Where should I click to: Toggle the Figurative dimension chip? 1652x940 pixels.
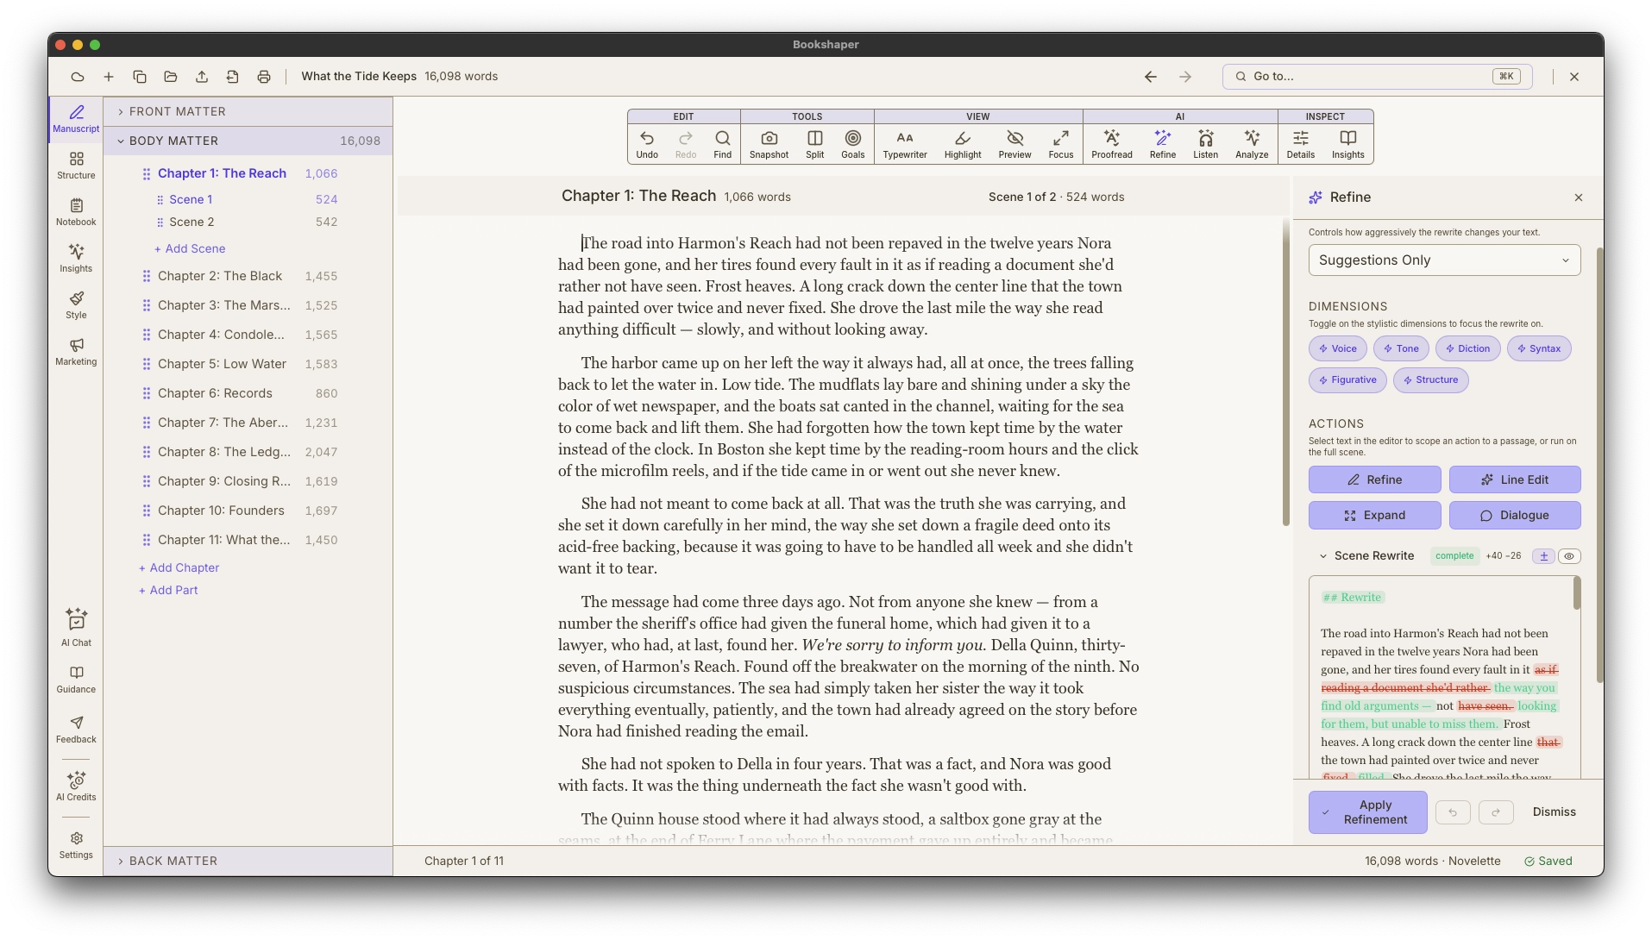pos(1347,379)
